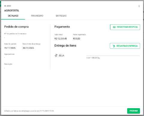
Task: Click the soybean plant icon beside SOJA
Action: coord(56,56)
